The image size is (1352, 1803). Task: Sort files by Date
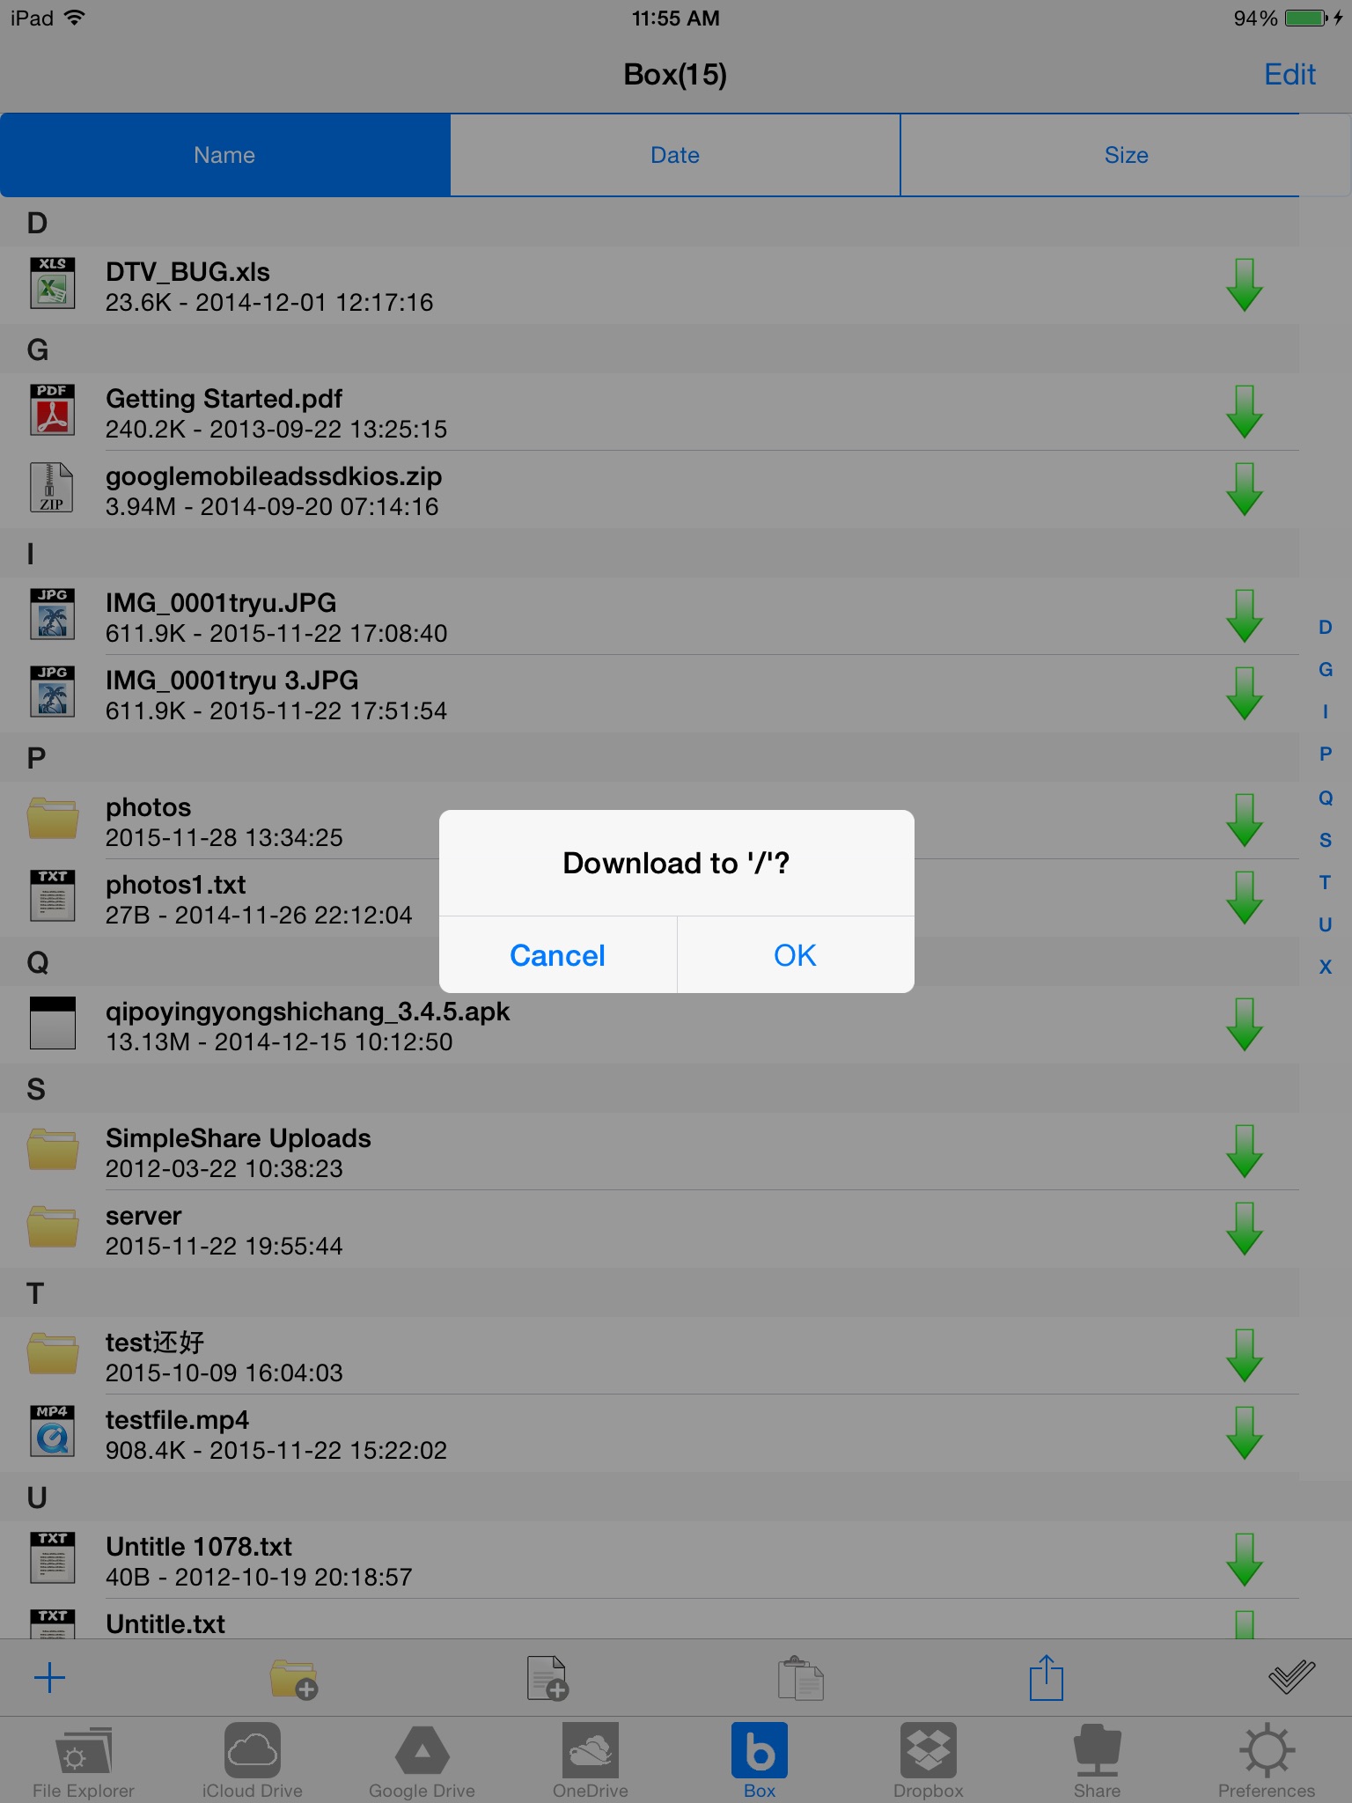click(675, 155)
